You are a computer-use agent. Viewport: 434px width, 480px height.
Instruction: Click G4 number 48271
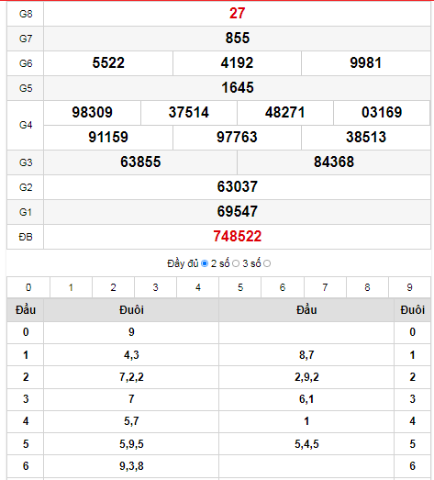[285, 112]
